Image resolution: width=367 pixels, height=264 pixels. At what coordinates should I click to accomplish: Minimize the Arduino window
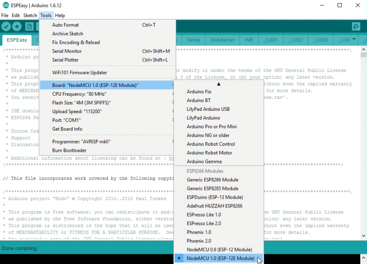tap(322, 5)
